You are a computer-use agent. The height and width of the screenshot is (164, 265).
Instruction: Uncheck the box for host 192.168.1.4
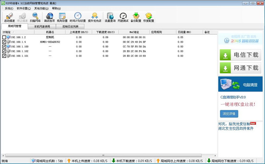4,42
